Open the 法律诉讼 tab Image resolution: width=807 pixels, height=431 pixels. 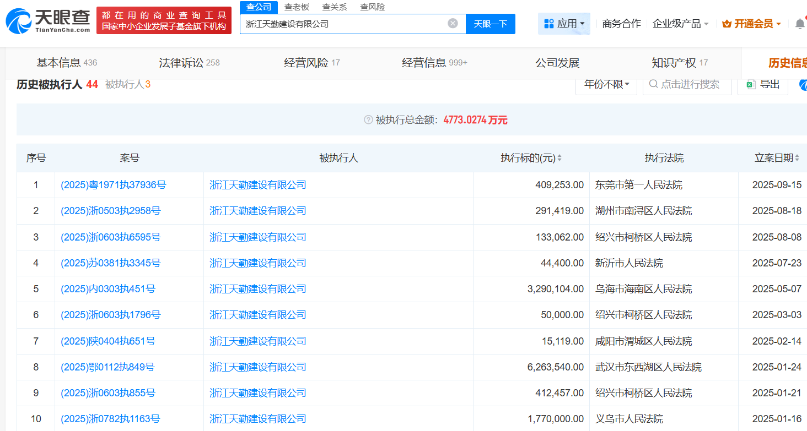pos(189,63)
